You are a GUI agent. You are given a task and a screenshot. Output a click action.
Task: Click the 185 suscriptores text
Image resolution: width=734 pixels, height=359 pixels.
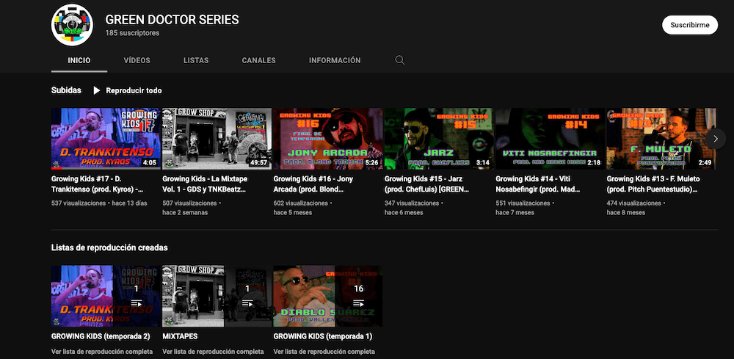[x=132, y=33]
